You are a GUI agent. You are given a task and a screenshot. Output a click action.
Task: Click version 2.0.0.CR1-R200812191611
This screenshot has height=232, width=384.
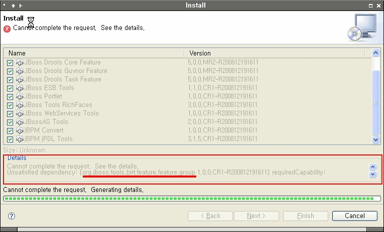tap(222, 121)
